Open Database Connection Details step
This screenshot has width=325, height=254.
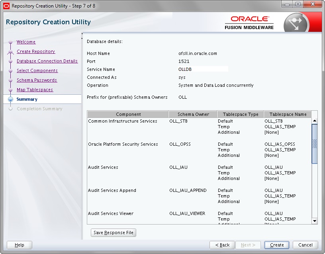(47, 61)
